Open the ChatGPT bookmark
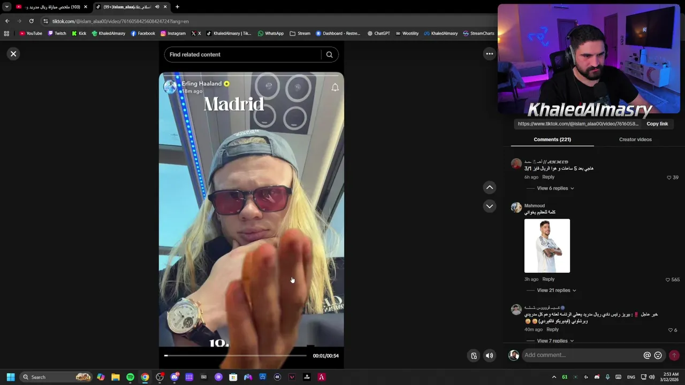 pyautogui.click(x=378, y=34)
